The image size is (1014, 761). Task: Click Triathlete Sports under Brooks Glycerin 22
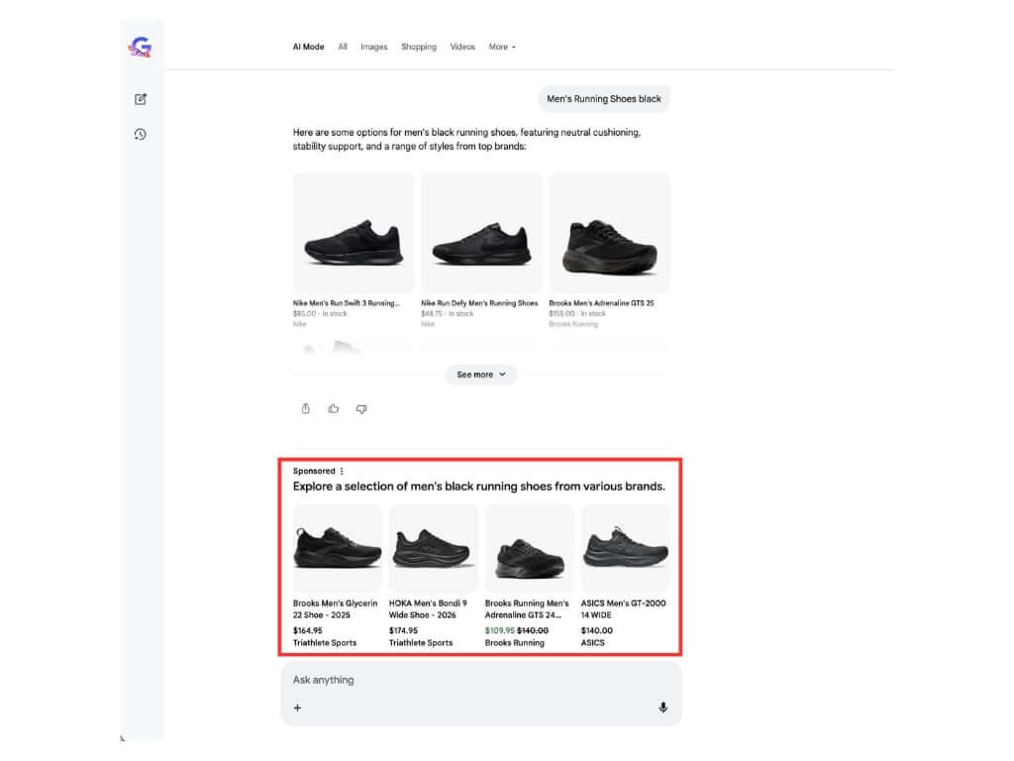point(325,642)
